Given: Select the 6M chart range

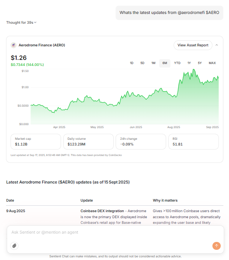Looking at the screenshot, I should pos(165,63).
